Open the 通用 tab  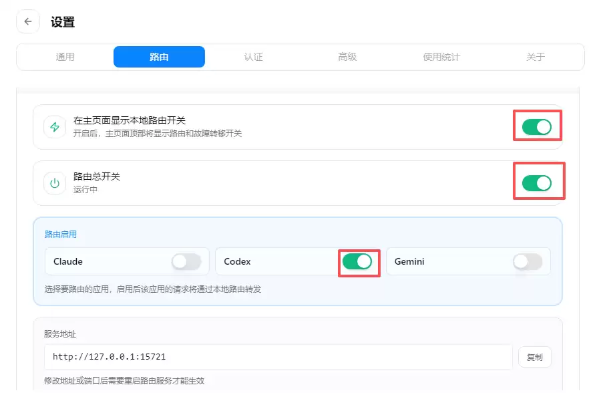pyautogui.click(x=65, y=57)
